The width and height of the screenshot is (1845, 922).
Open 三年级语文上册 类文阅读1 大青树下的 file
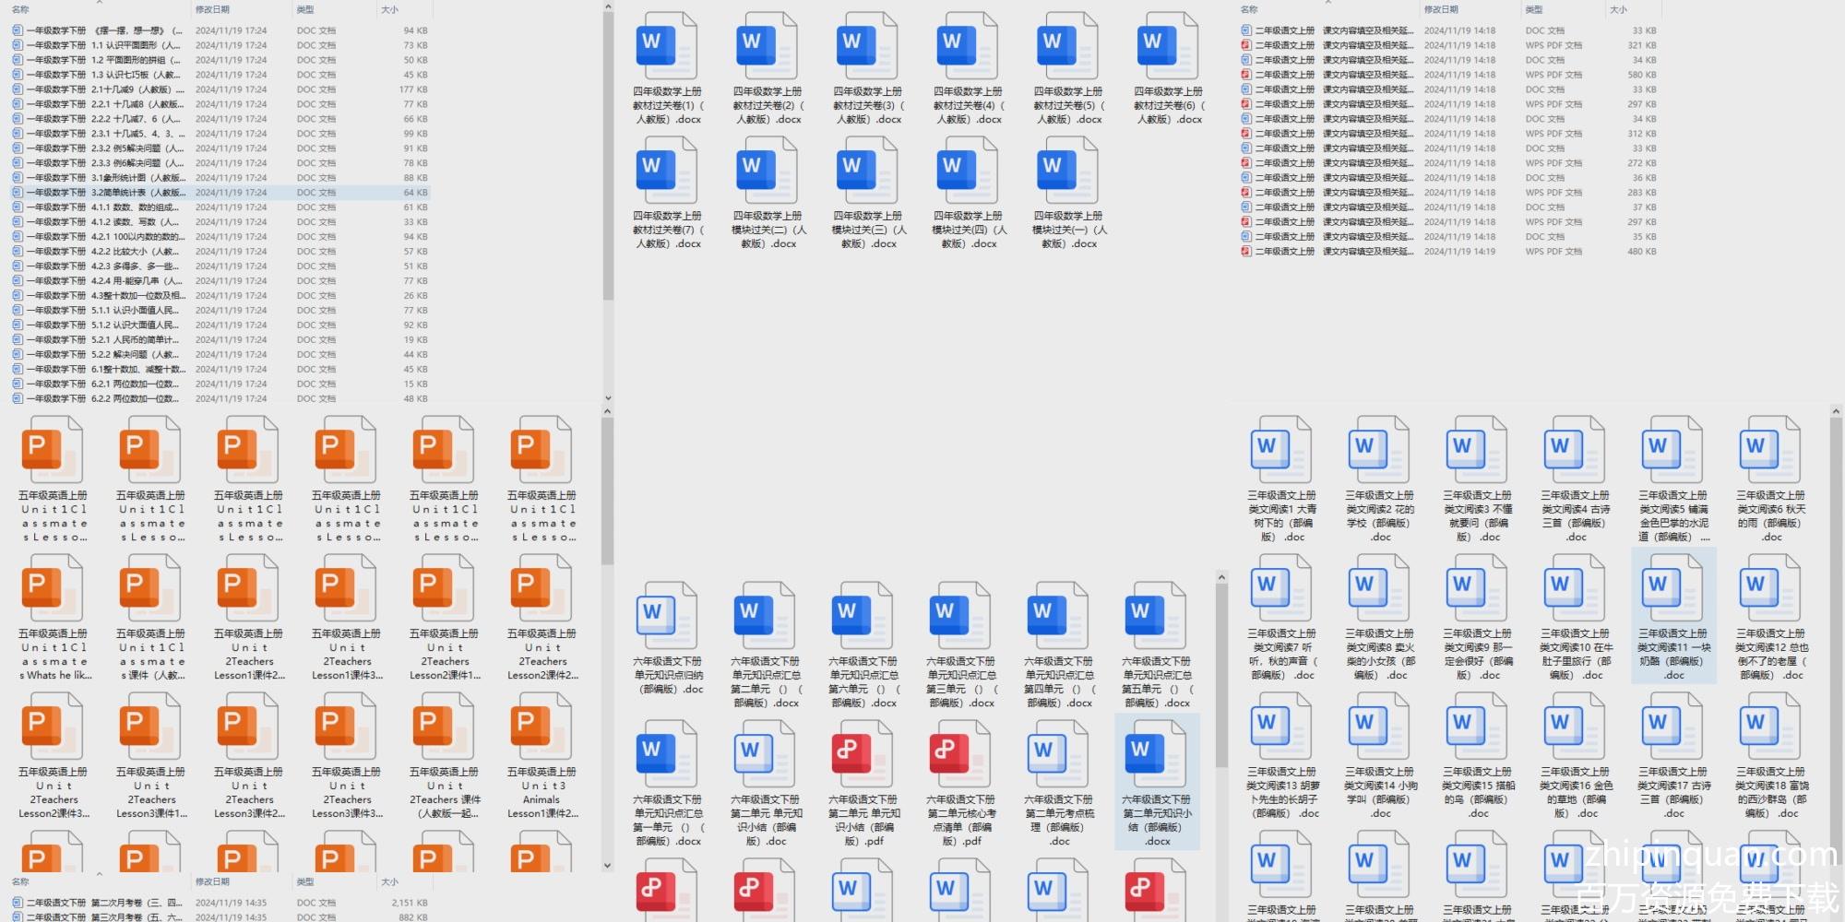click(x=1281, y=452)
